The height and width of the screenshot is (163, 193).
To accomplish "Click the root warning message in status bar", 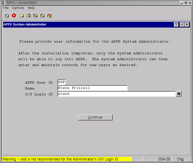I will click(x=67, y=159).
